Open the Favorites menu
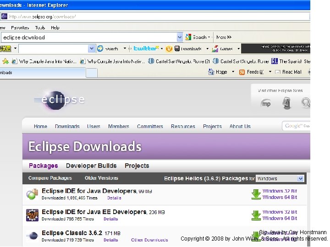 (20, 27)
